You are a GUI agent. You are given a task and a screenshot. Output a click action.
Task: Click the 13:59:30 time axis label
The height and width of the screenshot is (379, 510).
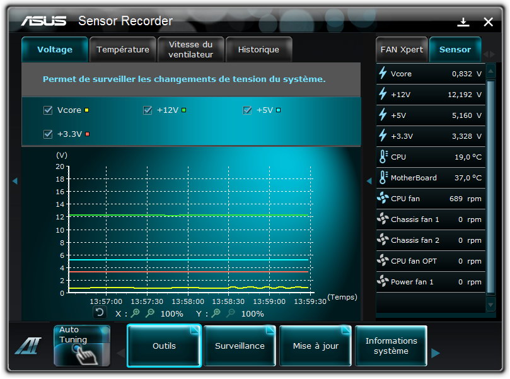310,301
